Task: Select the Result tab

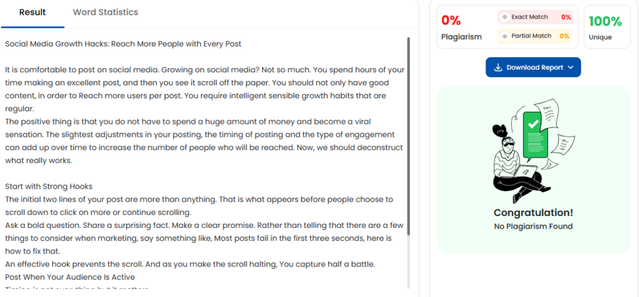Action: pyautogui.click(x=32, y=12)
